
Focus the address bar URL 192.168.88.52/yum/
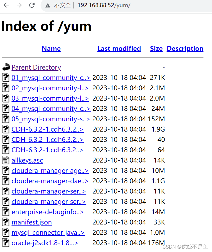(104, 5)
